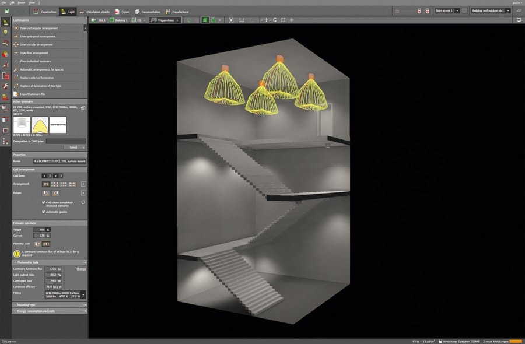This screenshot has width=525, height=344.
Task: Open the Luminaires tool in the left sidebar
Action: (x=5, y=22)
